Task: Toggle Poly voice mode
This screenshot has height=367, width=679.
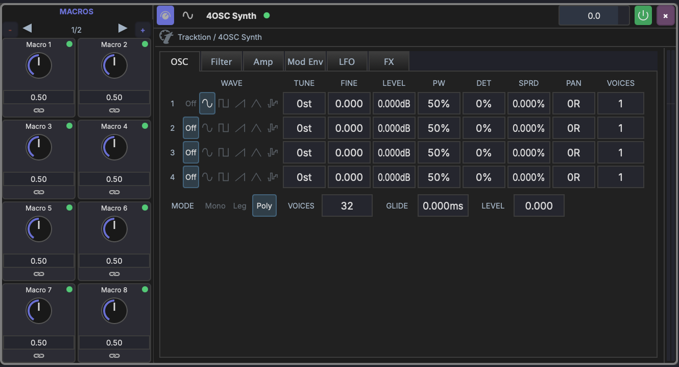Action: [x=264, y=205]
